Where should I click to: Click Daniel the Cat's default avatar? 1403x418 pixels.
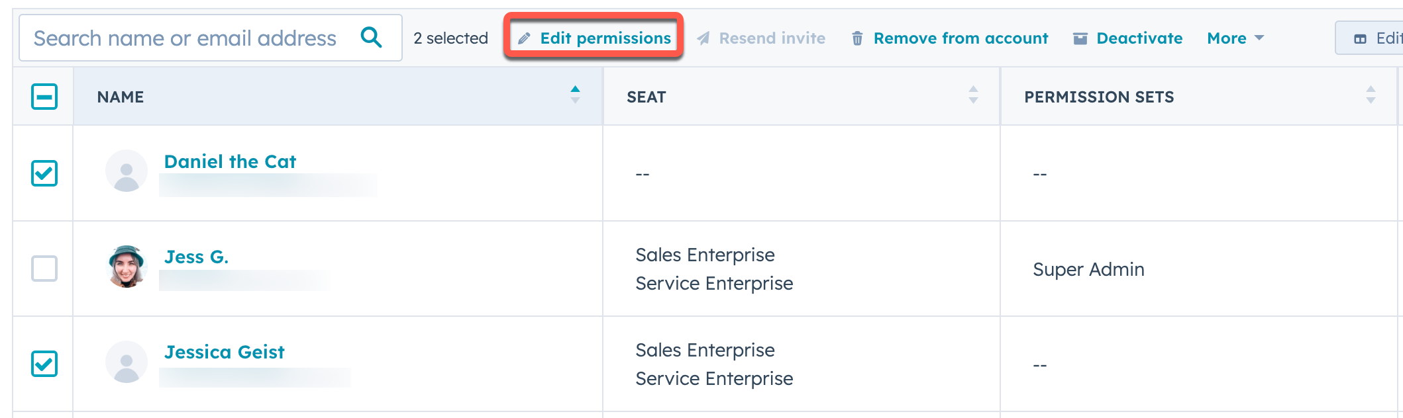coord(127,171)
